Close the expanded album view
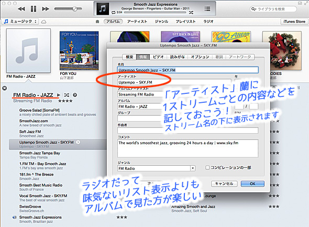 4,88
